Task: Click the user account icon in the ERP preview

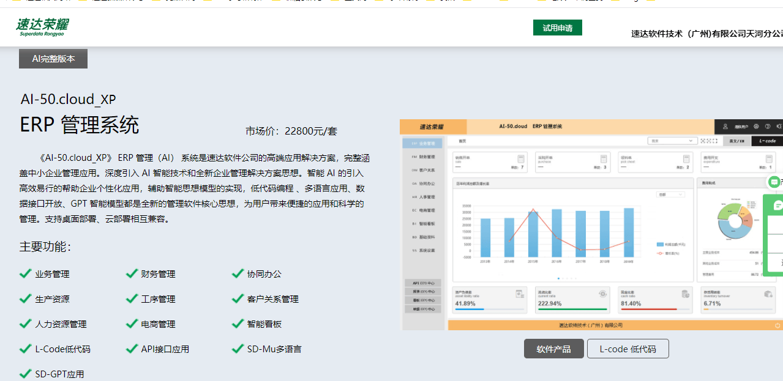Action: [x=725, y=127]
